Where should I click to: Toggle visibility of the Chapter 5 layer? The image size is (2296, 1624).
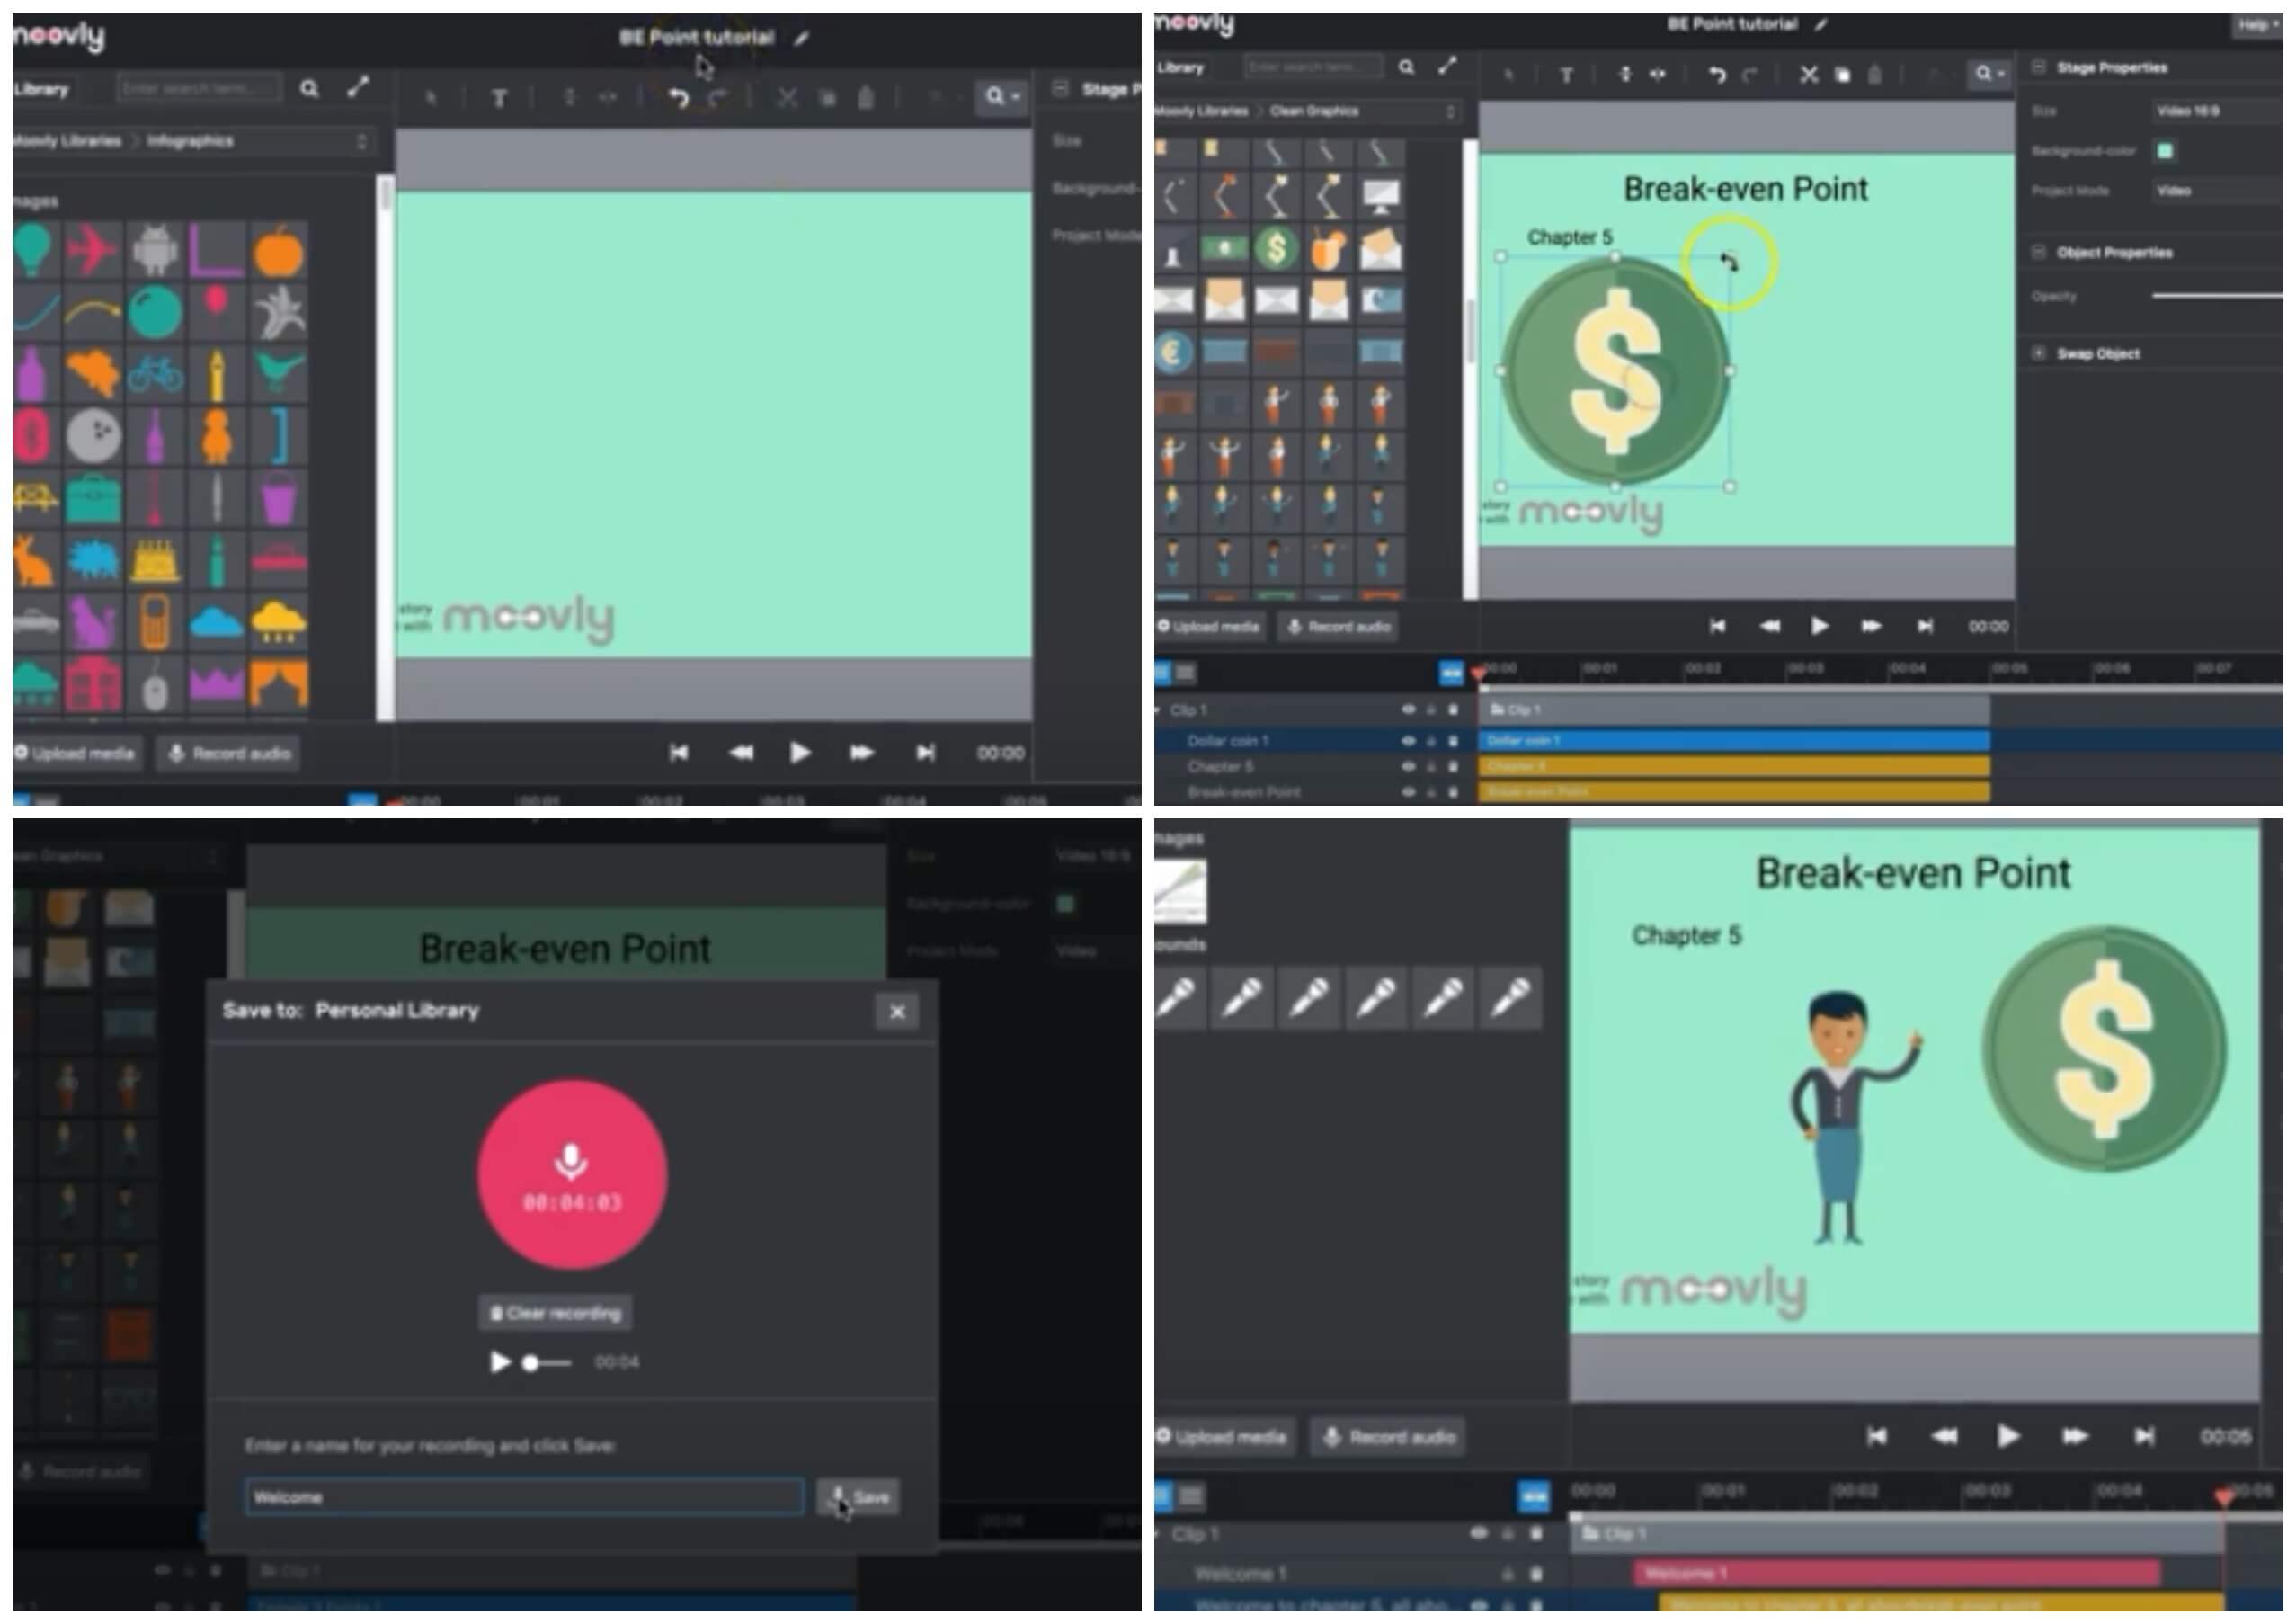pyautogui.click(x=1408, y=766)
